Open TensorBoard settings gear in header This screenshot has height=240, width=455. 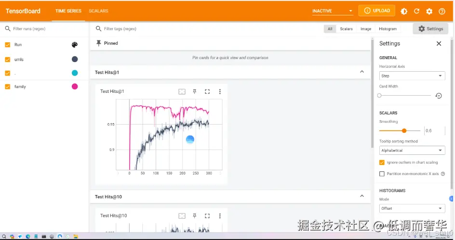429,11
